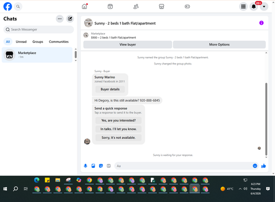Viewport: 275px width, 202px height.
Task: Open the Facebook menu grid icon
Action: coord(243,7)
